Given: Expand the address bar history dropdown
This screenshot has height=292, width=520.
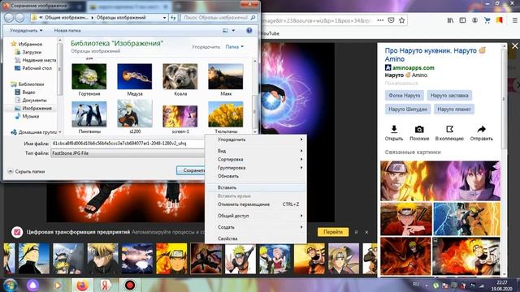Looking at the screenshot, I should coord(164,18).
